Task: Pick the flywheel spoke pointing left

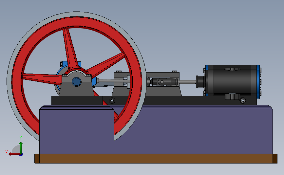Action: [x=42, y=79]
